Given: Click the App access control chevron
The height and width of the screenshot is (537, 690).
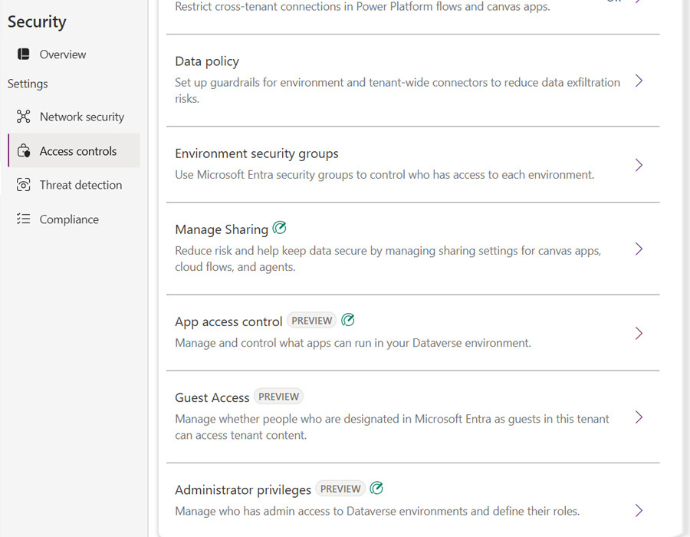Looking at the screenshot, I should pyautogui.click(x=639, y=333).
